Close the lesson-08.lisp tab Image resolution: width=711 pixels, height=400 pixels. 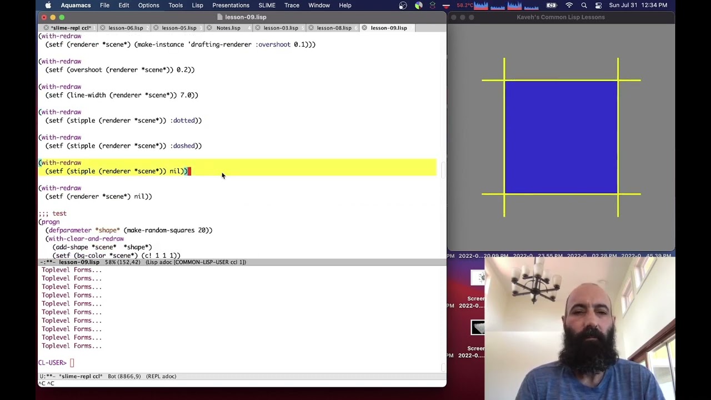pyautogui.click(x=311, y=28)
